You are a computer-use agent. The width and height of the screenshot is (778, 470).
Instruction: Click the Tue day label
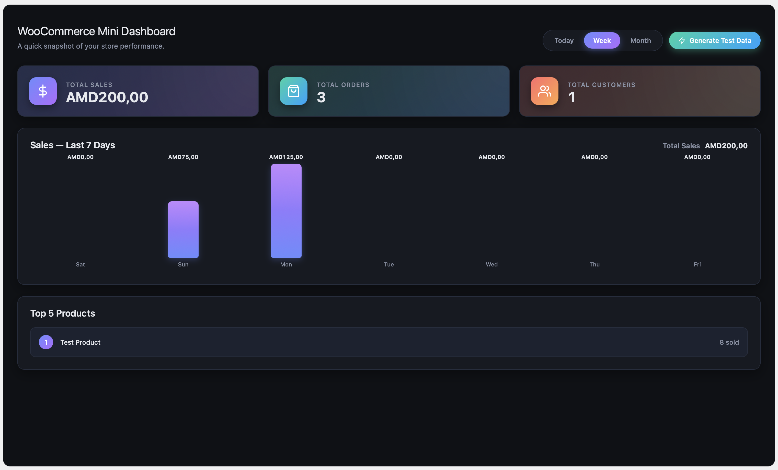389,264
